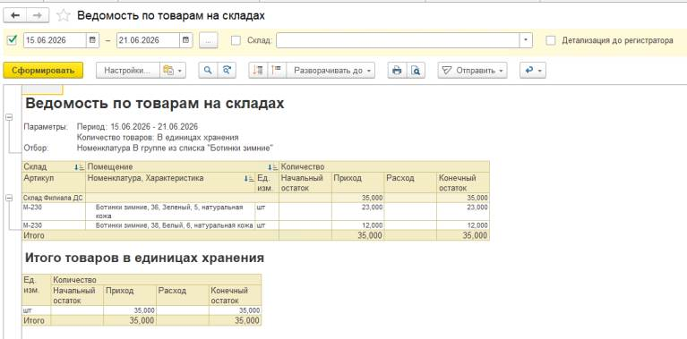Image resolution: width=687 pixels, height=339 pixels.
Task: Collapse the Склад Филиала ДС group
Action: [x=9, y=199]
